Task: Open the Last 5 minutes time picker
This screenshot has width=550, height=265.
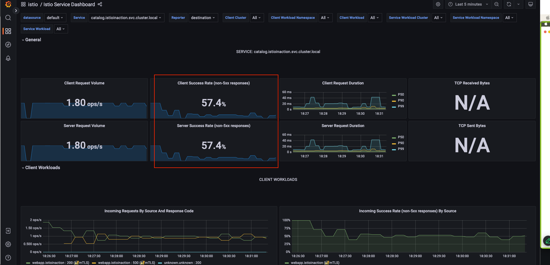Action: (468, 4)
